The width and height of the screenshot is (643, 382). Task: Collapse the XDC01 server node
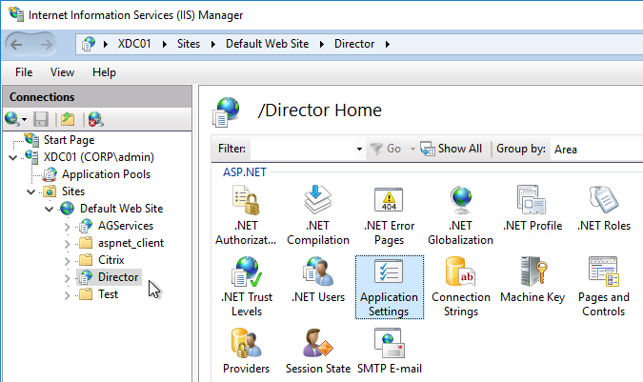tap(13, 157)
